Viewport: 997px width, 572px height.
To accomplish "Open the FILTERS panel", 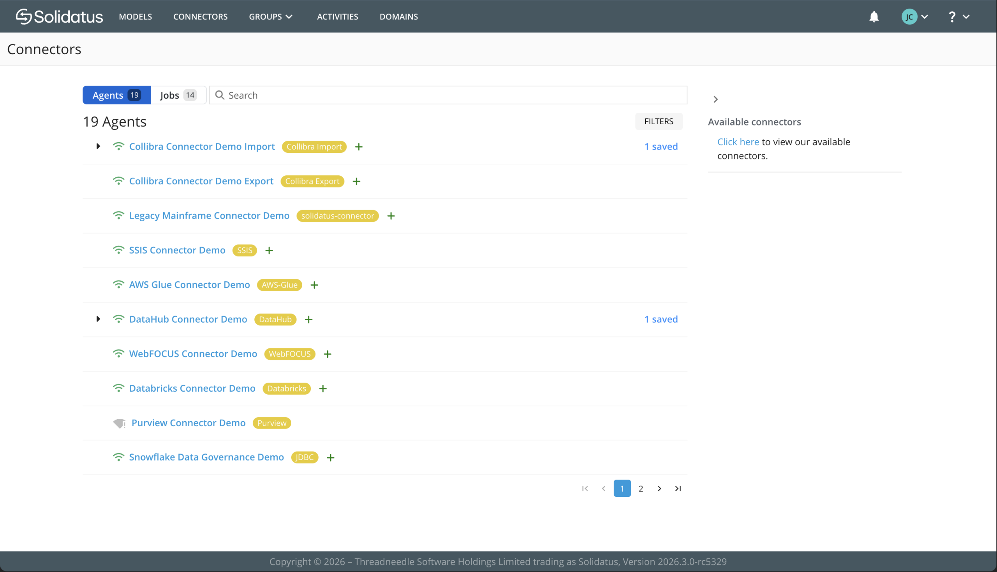I will (x=659, y=122).
